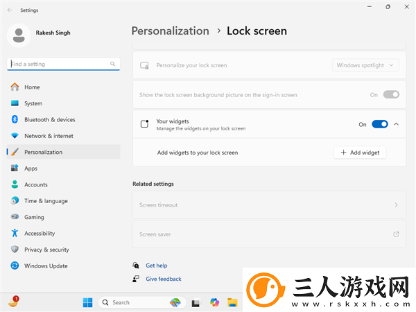Click the Network wifi icon
Screen dimensions: 416x312
pyautogui.click(x=15, y=136)
